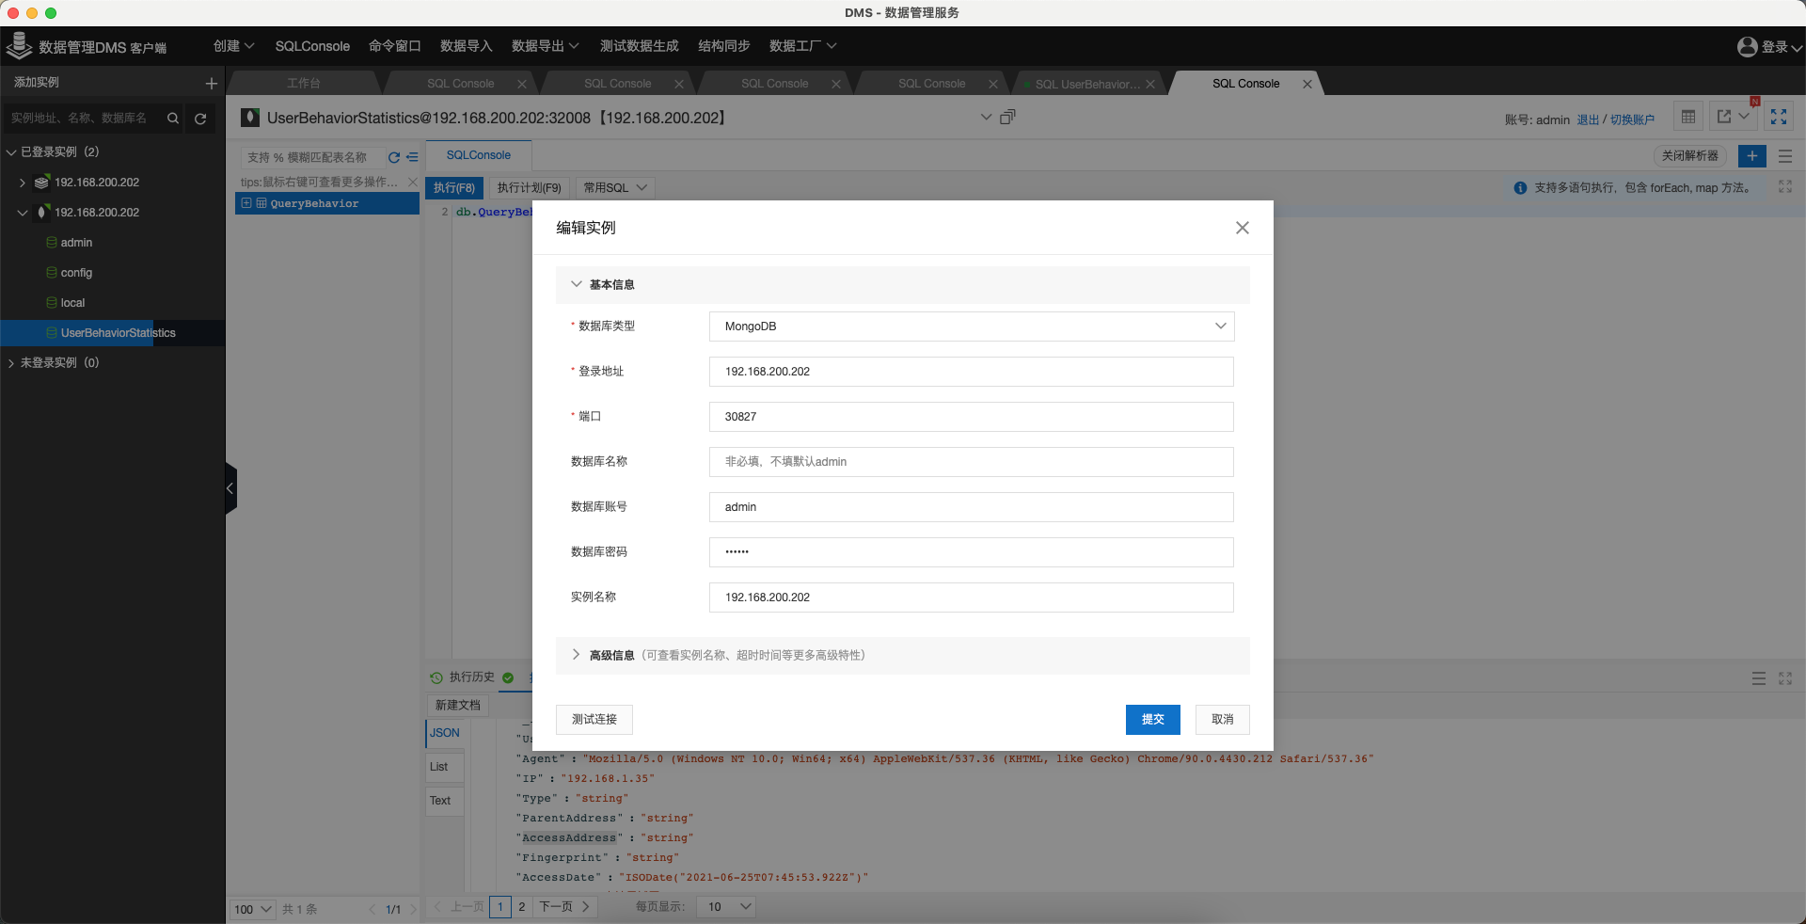
Task: Open the table view grid icon near the account area
Action: coord(1688,116)
